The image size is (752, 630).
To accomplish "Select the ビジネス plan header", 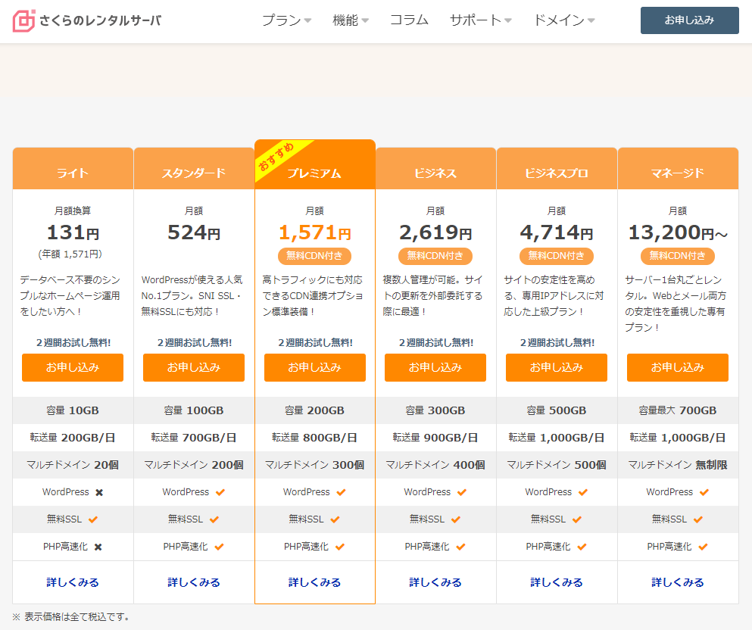I will pos(435,173).
